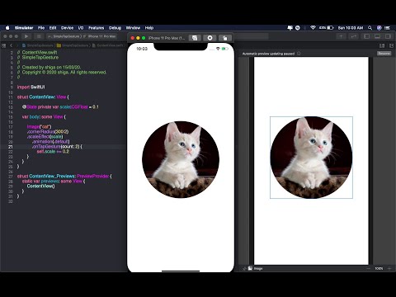Toggle the Xcode inspectors panel
The image size is (396, 297).
pos(388,36)
